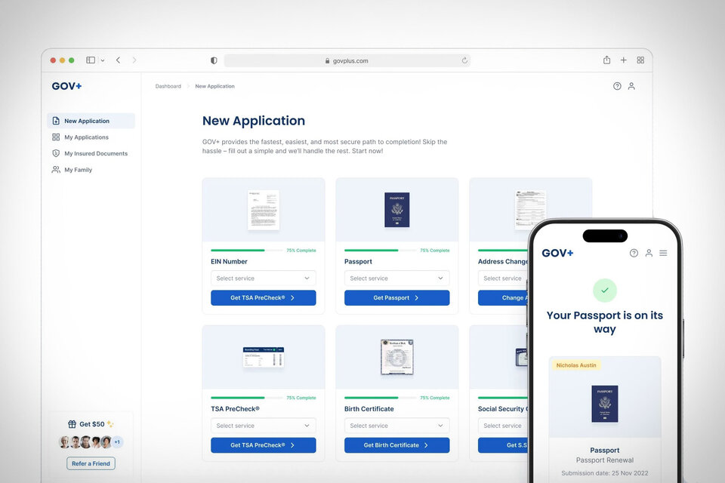725x483 pixels.
Task: Click the Refer a Friend button
Action: (91, 463)
